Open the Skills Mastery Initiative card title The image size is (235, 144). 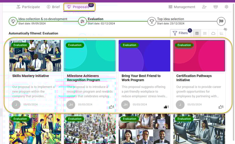pos(31,76)
